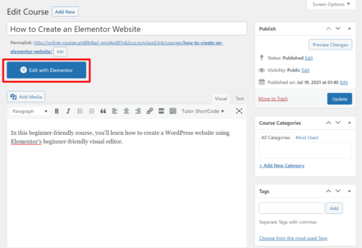Toggle bold formatting in the editor toolbar
Viewport: 362px width, 248px height.
(x=57, y=111)
